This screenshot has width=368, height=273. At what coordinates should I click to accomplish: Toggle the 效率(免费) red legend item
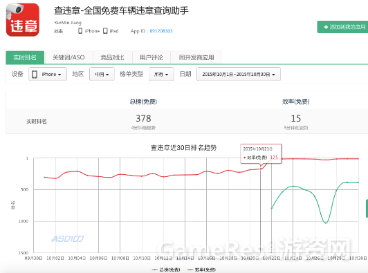pyautogui.click(x=201, y=270)
